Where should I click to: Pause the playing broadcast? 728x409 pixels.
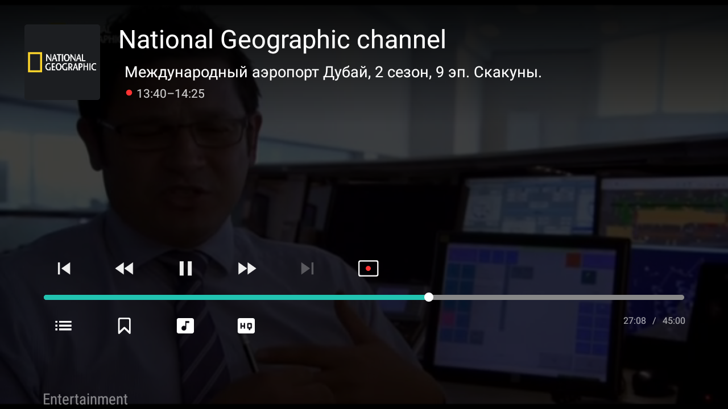(x=185, y=268)
